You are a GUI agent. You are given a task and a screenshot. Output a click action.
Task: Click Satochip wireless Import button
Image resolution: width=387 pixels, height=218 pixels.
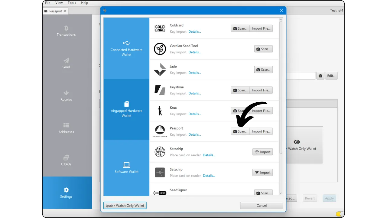[262, 152]
